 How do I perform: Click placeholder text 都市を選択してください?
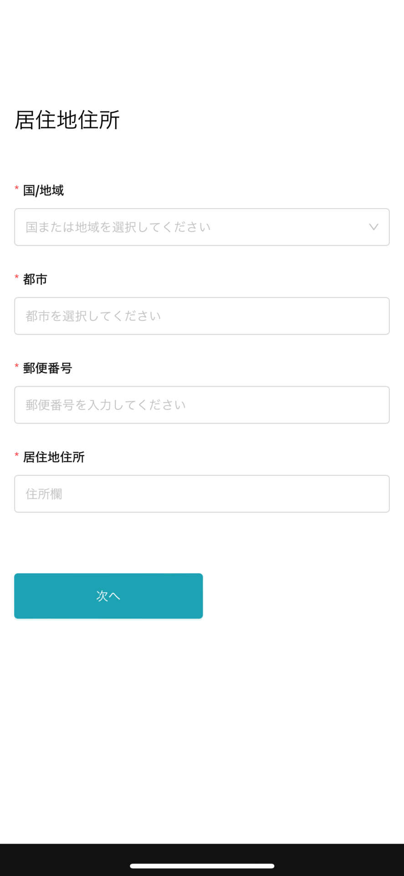93,316
